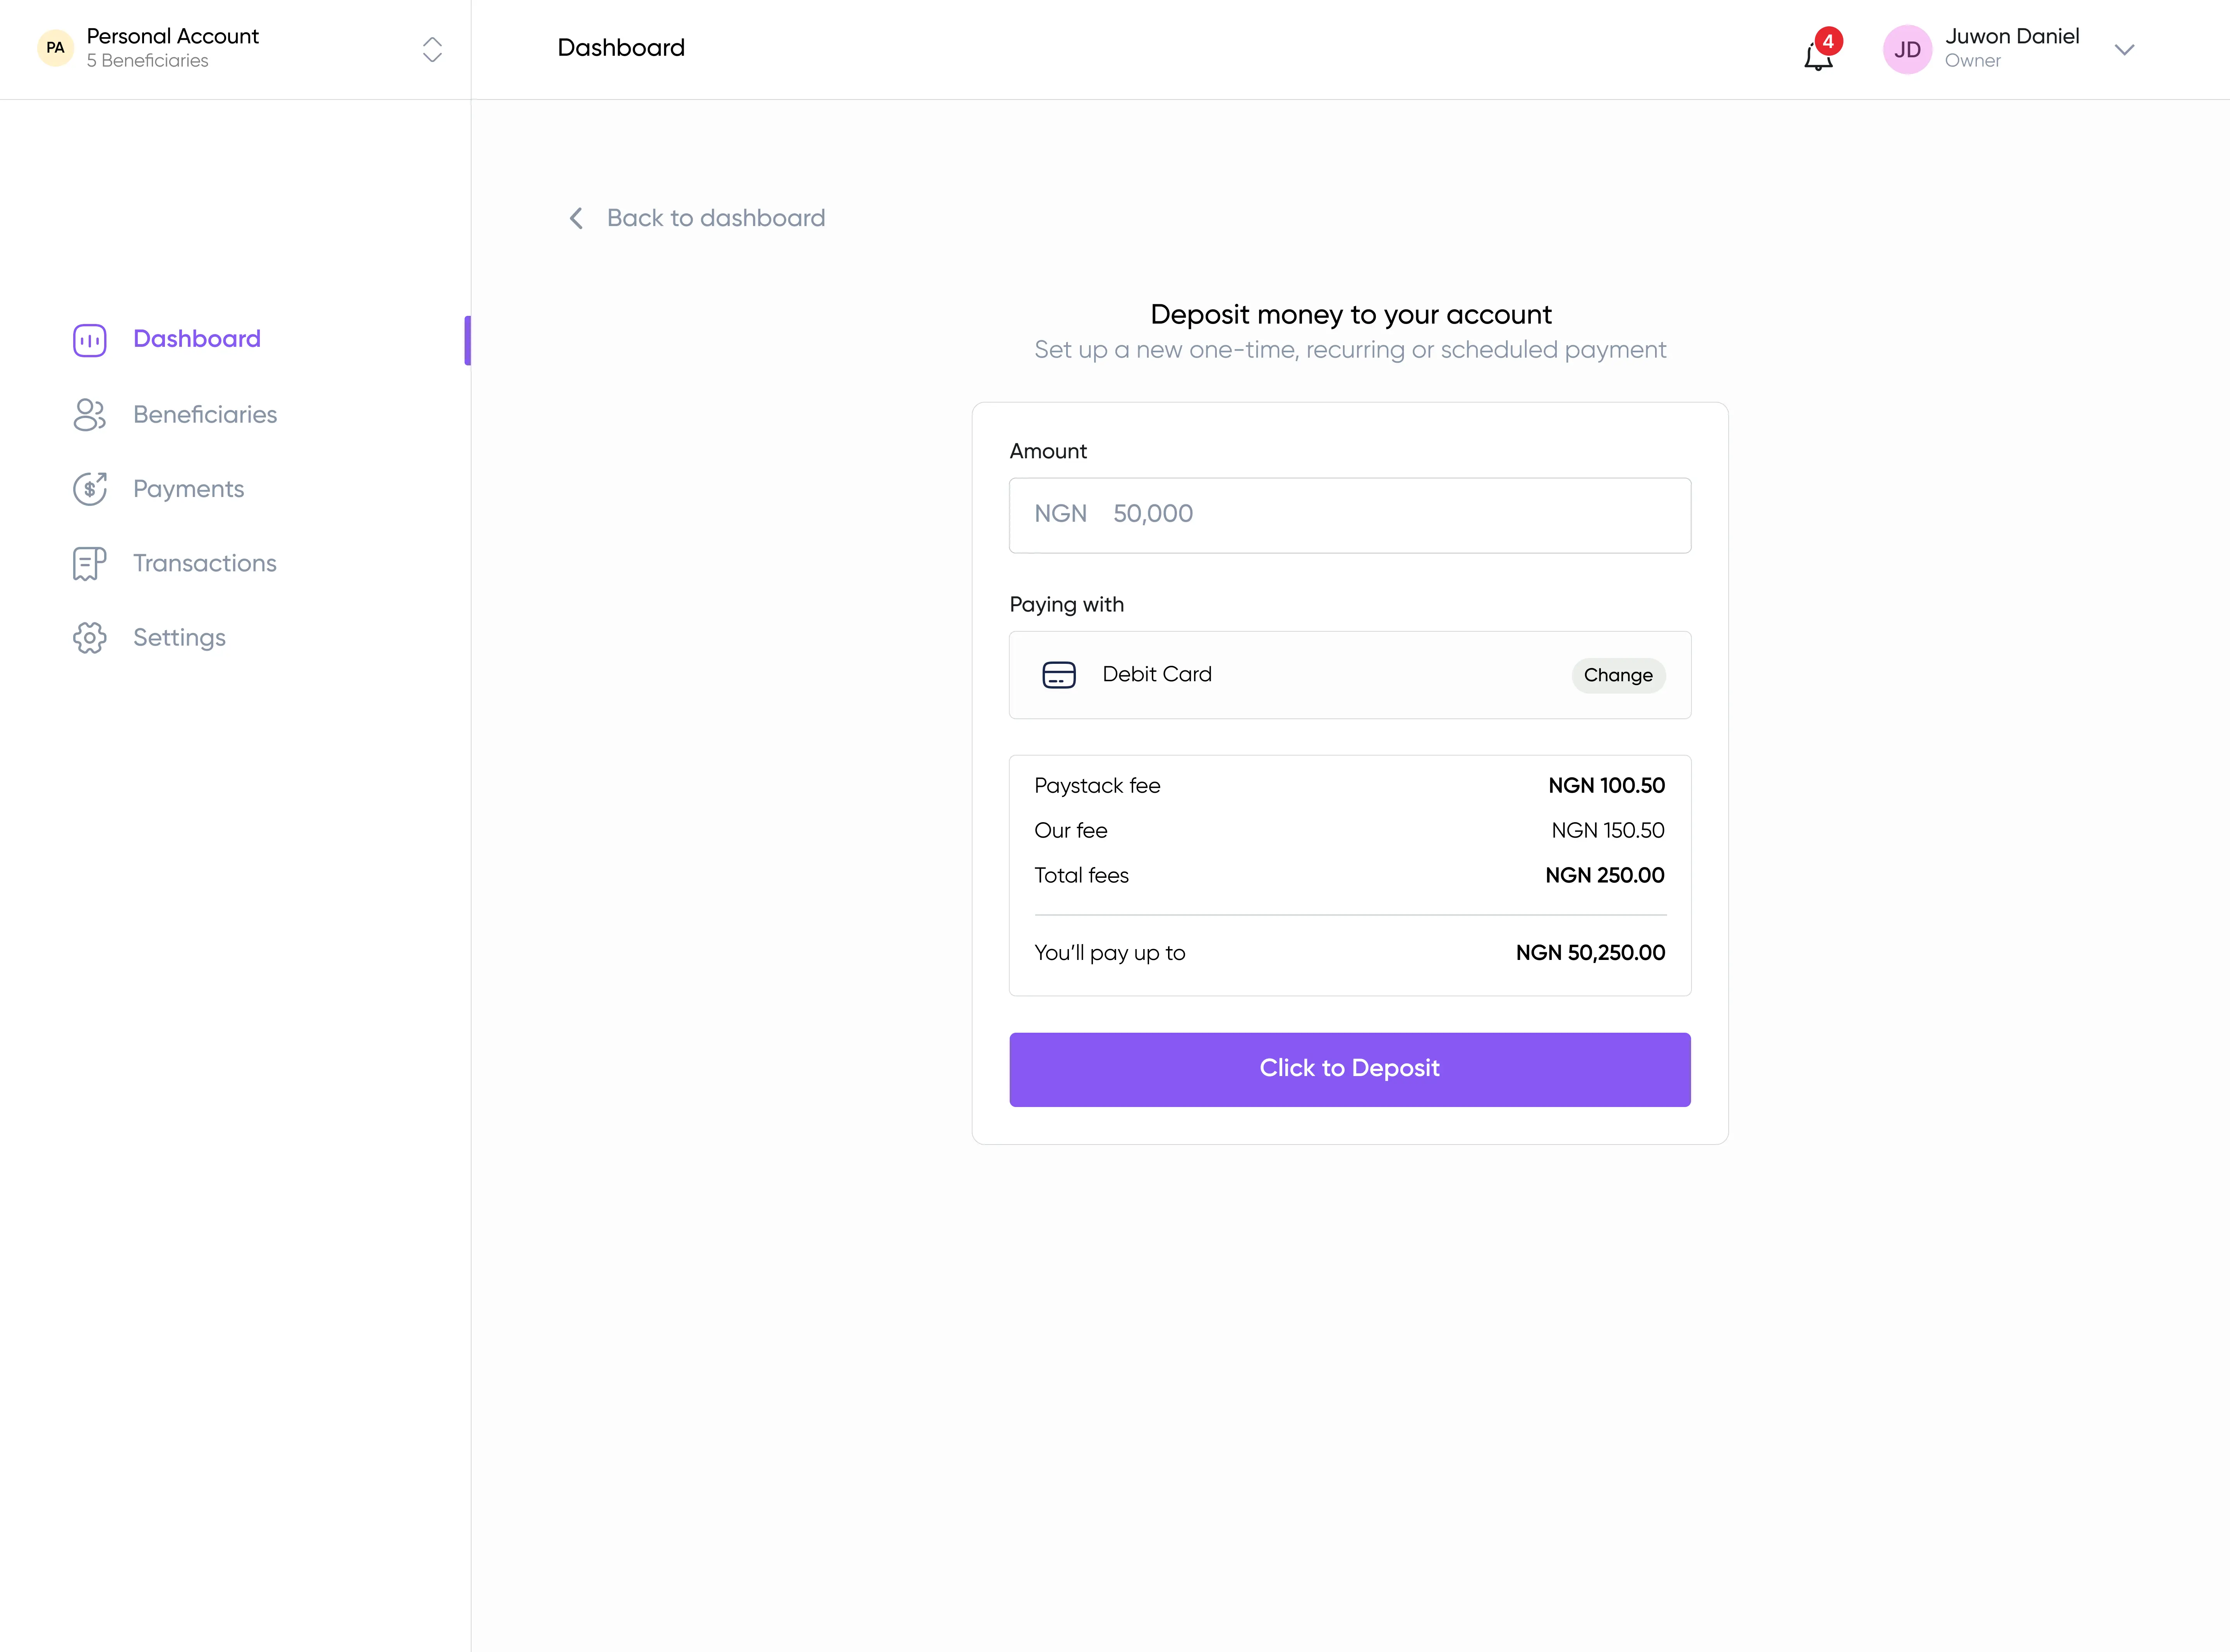The width and height of the screenshot is (2230, 1652).
Task: Click the Our fee NGN 150.50 value
Action: [x=1608, y=831]
